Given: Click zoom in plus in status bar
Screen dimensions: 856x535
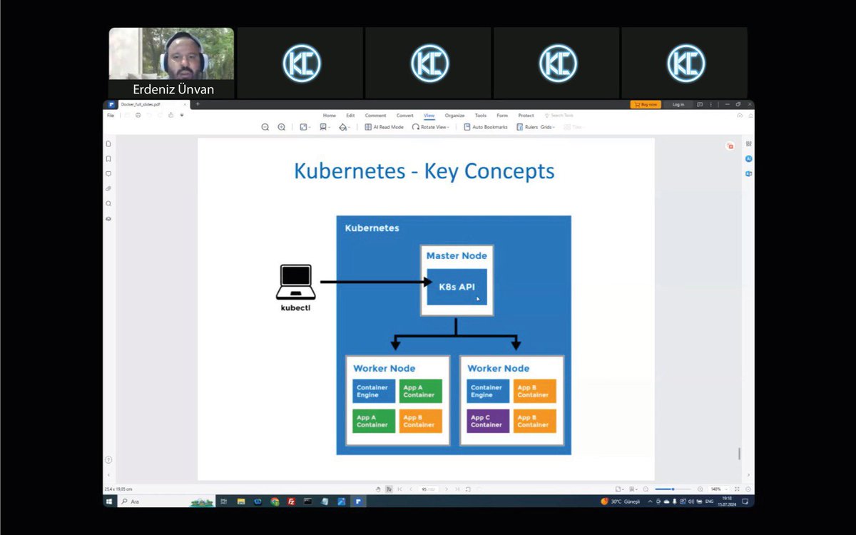Looking at the screenshot, I should [700, 489].
